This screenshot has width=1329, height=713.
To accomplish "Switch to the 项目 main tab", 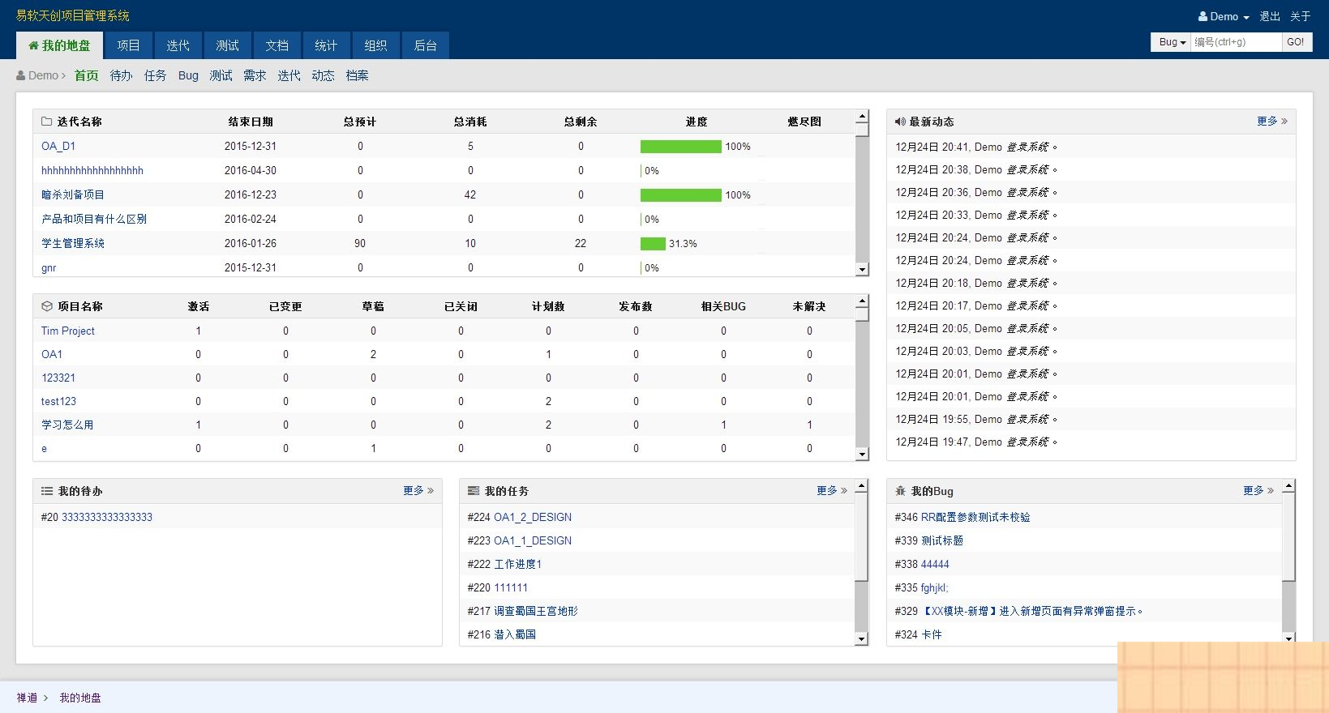I will 128,45.
